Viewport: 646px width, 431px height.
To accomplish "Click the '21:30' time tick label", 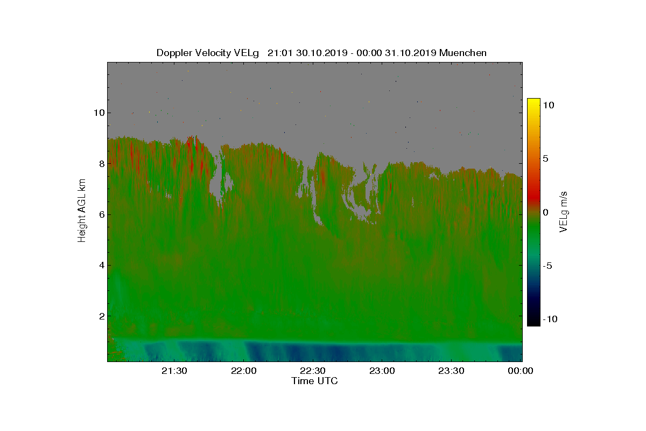I will tap(175, 371).
